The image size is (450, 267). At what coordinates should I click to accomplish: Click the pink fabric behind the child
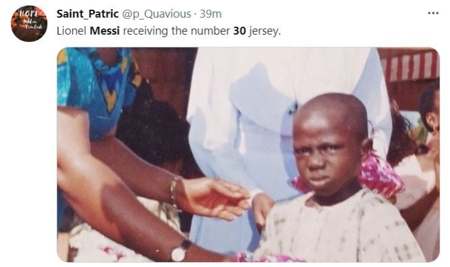coord(379,175)
